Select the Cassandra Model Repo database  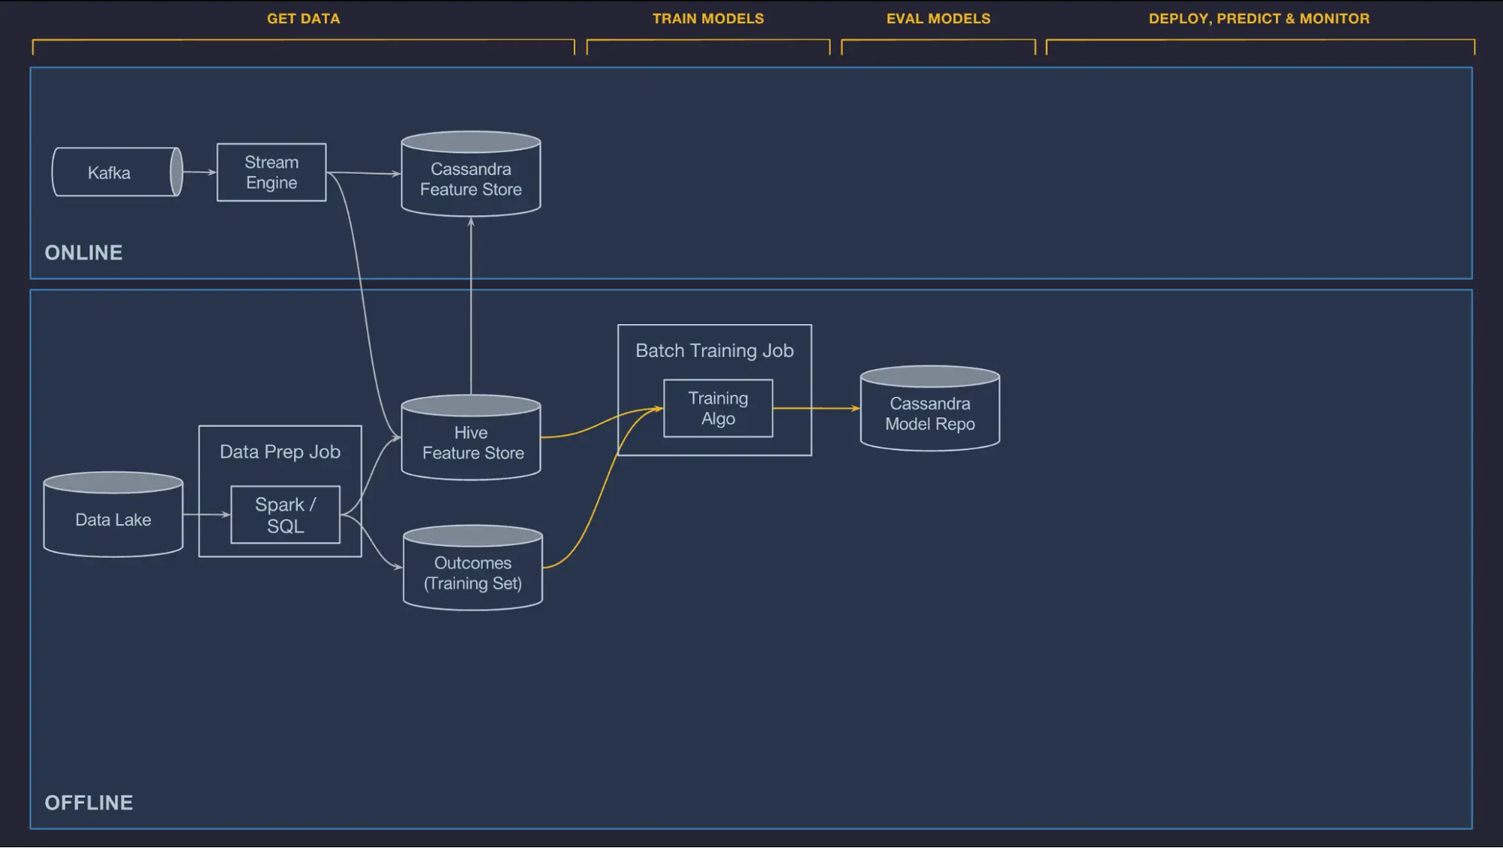pyautogui.click(x=929, y=413)
